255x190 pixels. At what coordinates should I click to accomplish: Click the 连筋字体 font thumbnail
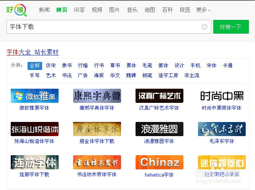34,162
